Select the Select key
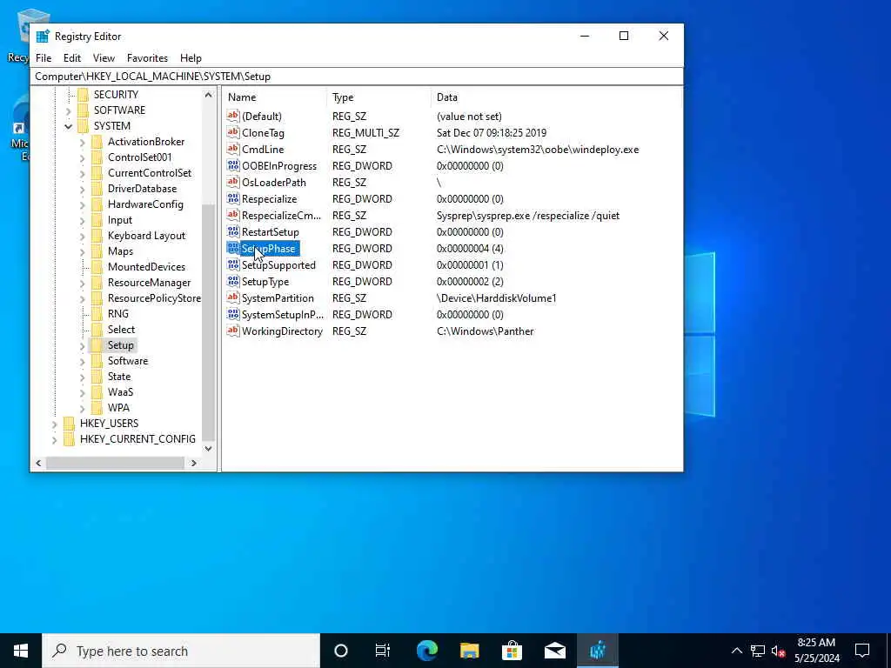The width and height of the screenshot is (891, 668). tap(122, 330)
